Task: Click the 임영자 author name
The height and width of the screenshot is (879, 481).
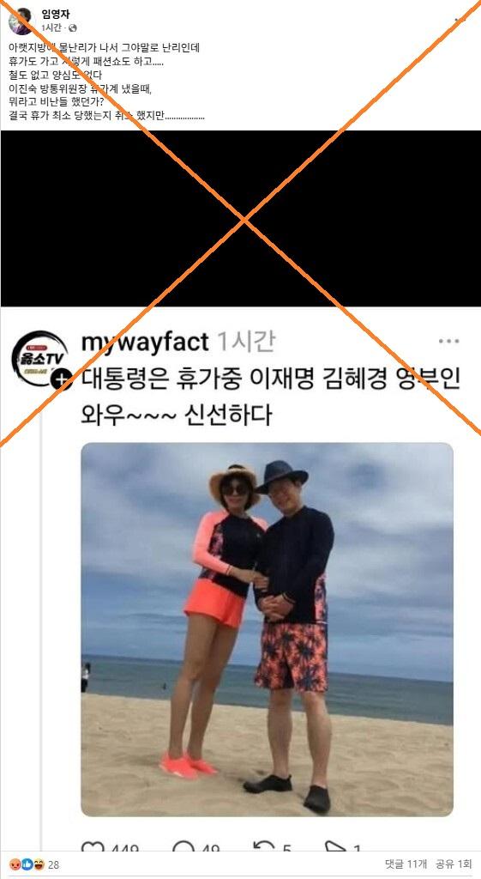Action: (56, 15)
